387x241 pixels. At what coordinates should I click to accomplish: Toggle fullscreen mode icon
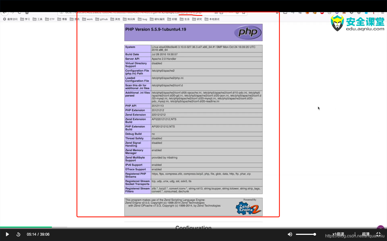[x=378, y=234]
